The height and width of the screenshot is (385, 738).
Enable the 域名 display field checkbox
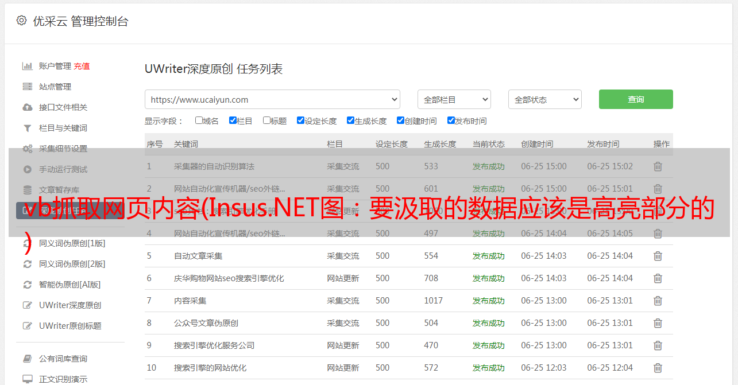(199, 120)
